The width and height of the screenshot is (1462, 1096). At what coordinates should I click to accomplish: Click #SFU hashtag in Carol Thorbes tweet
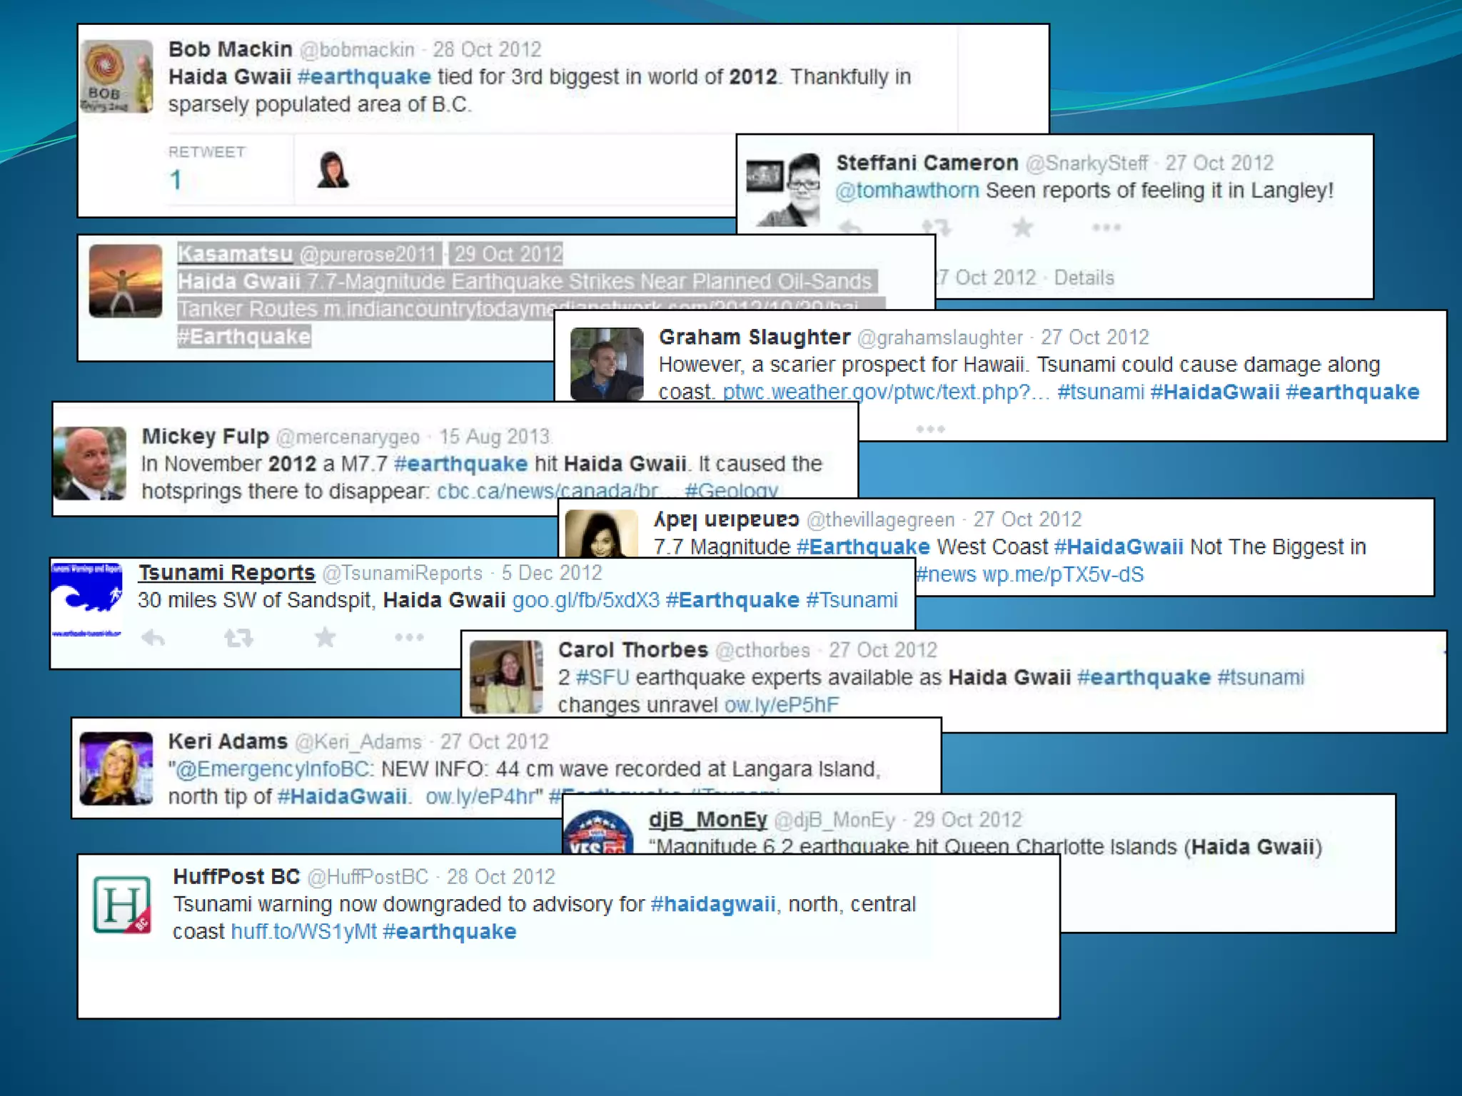(x=603, y=677)
